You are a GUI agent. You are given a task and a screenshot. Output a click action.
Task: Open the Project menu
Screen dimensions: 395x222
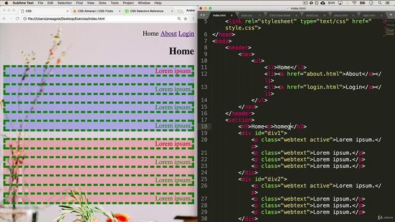click(128, 3)
